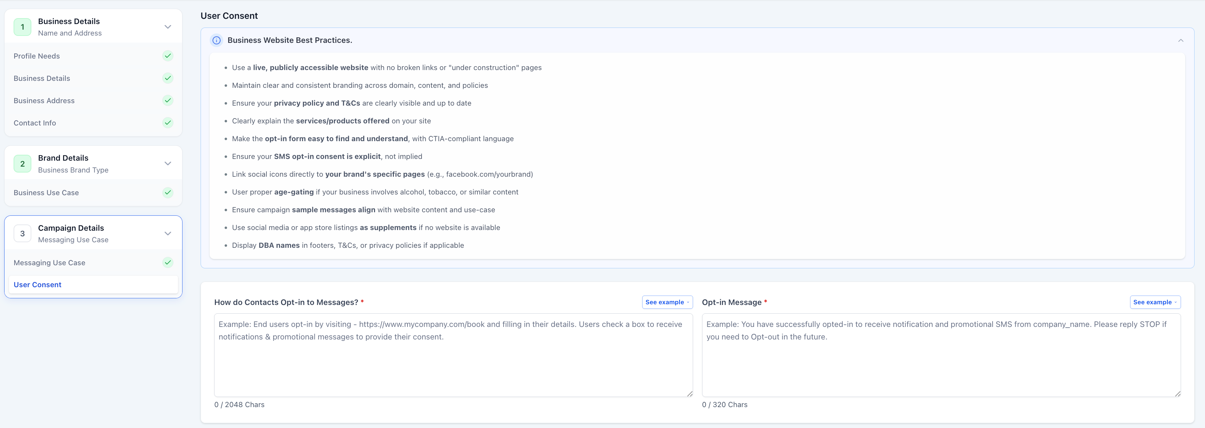The image size is (1205, 428).
Task: Collapse the Campaign Details section
Action: click(x=168, y=233)
